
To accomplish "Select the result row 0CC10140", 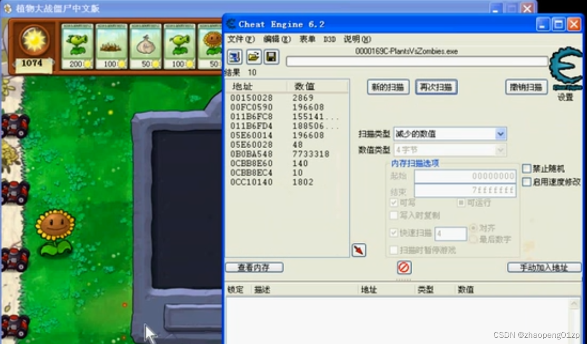I will [x=287, y=182].
